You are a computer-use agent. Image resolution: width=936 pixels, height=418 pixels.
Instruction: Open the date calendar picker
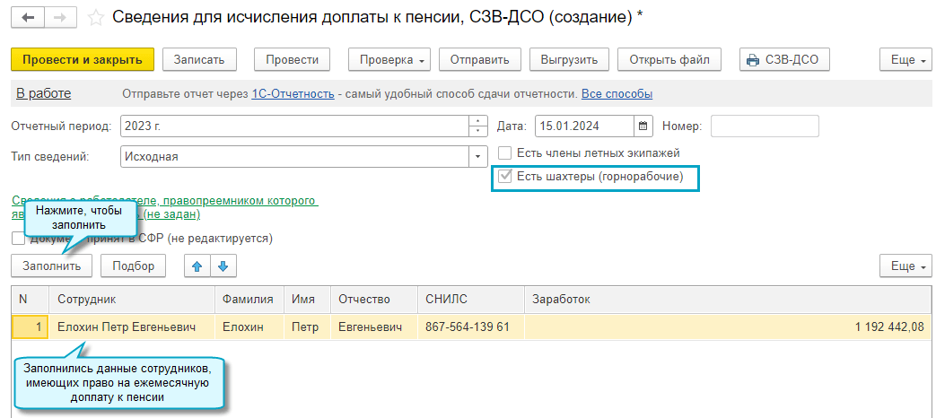644,126
